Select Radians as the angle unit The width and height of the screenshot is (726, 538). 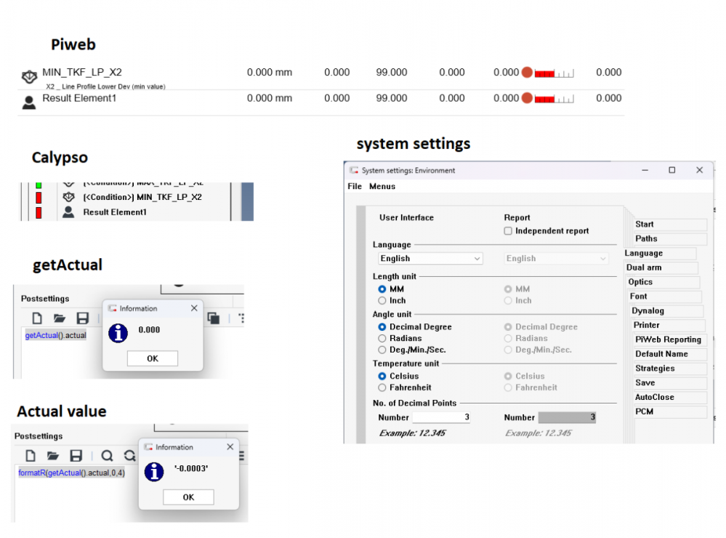[x=382, y=338]
